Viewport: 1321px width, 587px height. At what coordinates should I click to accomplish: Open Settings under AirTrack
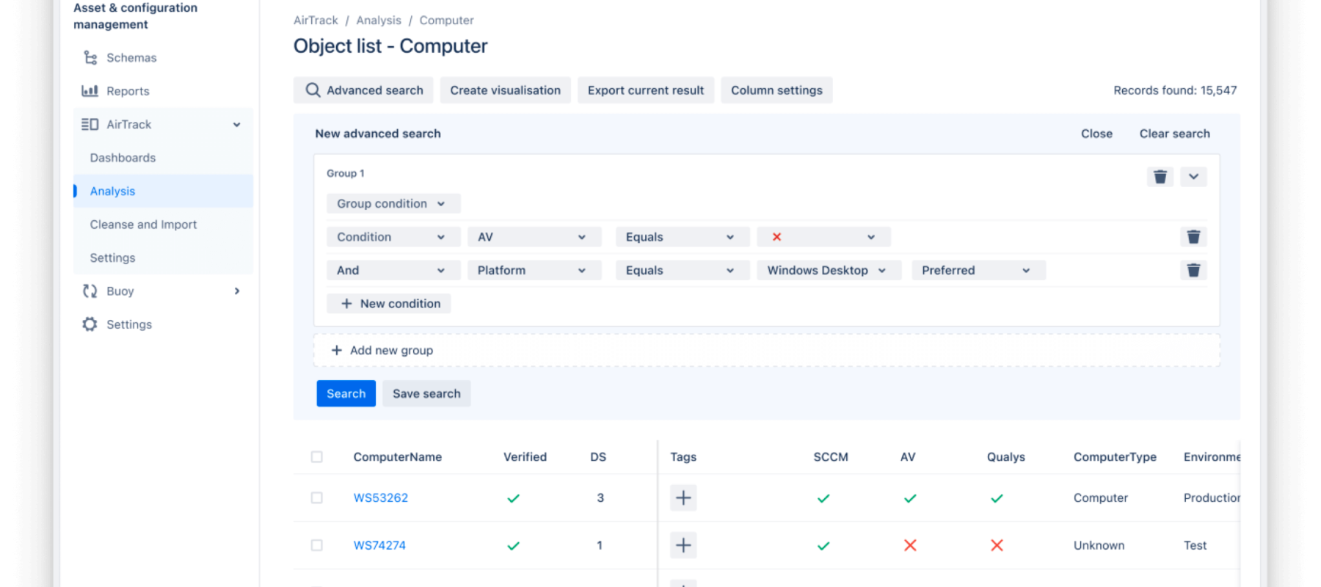pyautogui.click(x=112, y=258)
